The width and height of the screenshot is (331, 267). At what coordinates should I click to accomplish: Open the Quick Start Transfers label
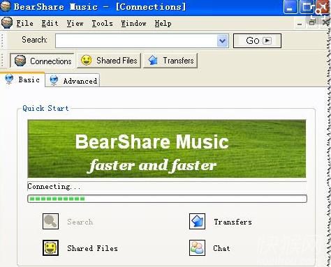click(x=233, y=222)
